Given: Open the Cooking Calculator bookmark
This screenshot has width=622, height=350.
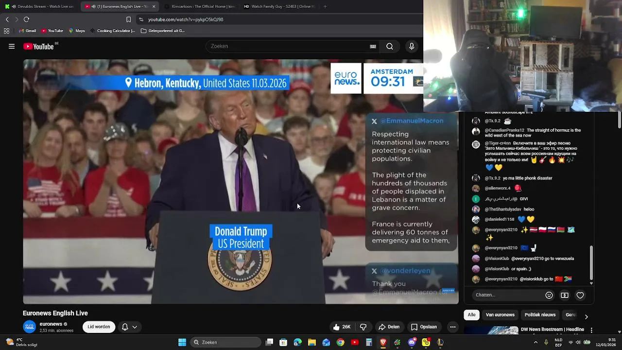Looking at the screenshot, I should coord(112,31).
